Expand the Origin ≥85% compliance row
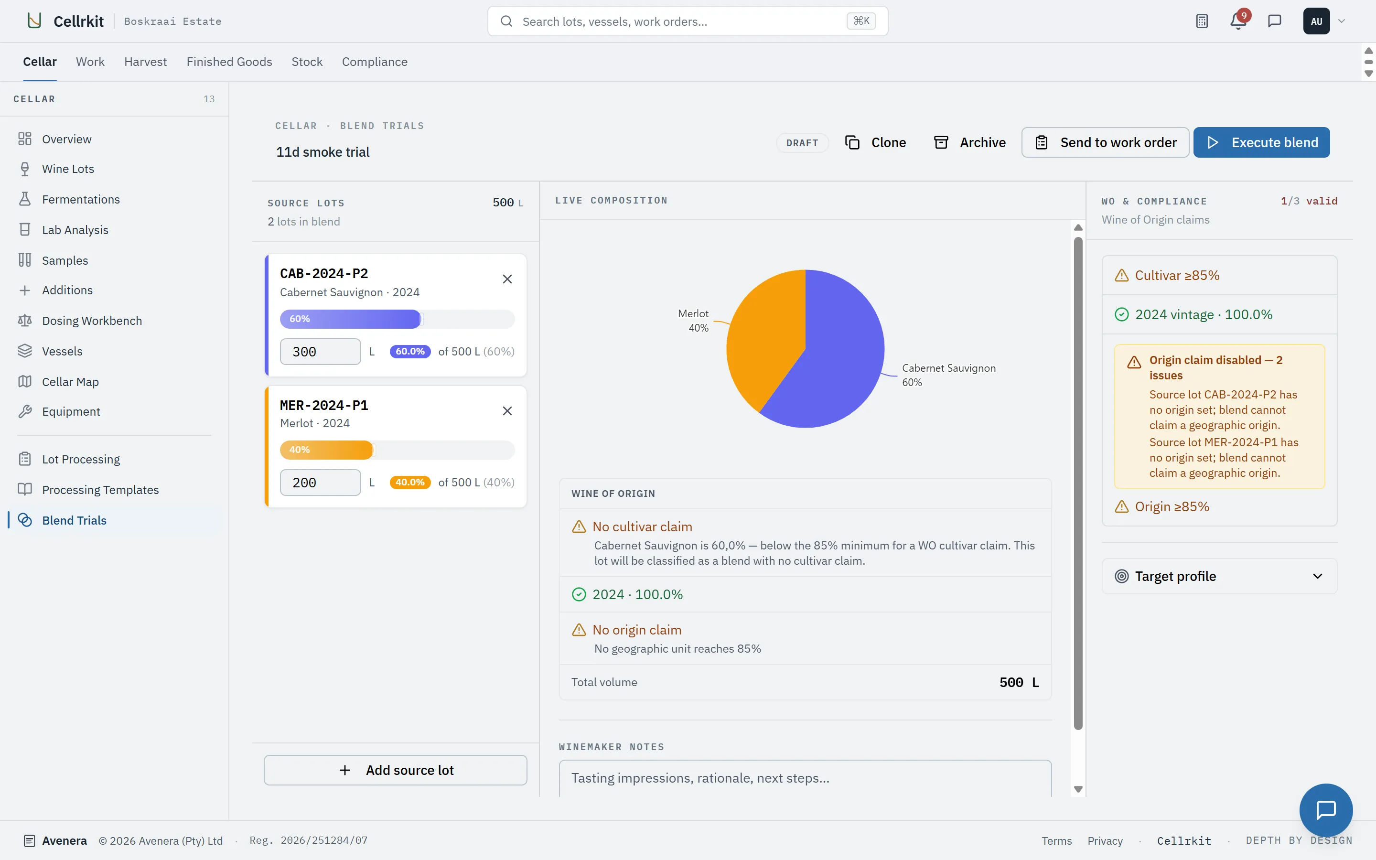Image resolution: width=1376 pixels, height=860 pixels. (x=1219, y=506)
